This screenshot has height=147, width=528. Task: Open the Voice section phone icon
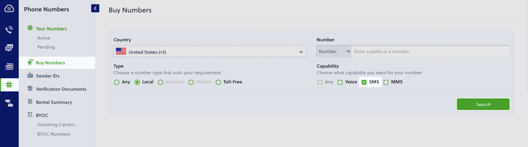tap(9, 30)
